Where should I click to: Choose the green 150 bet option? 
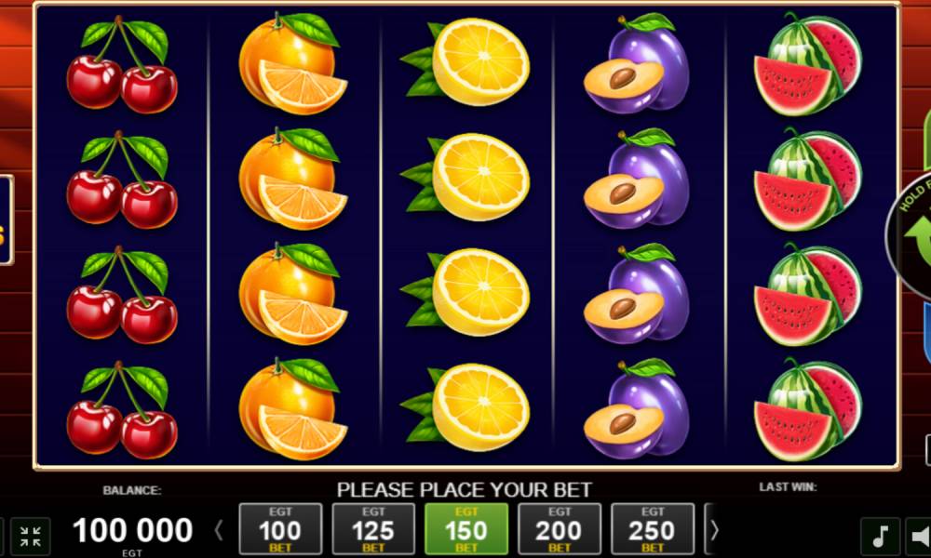point(466,529)
